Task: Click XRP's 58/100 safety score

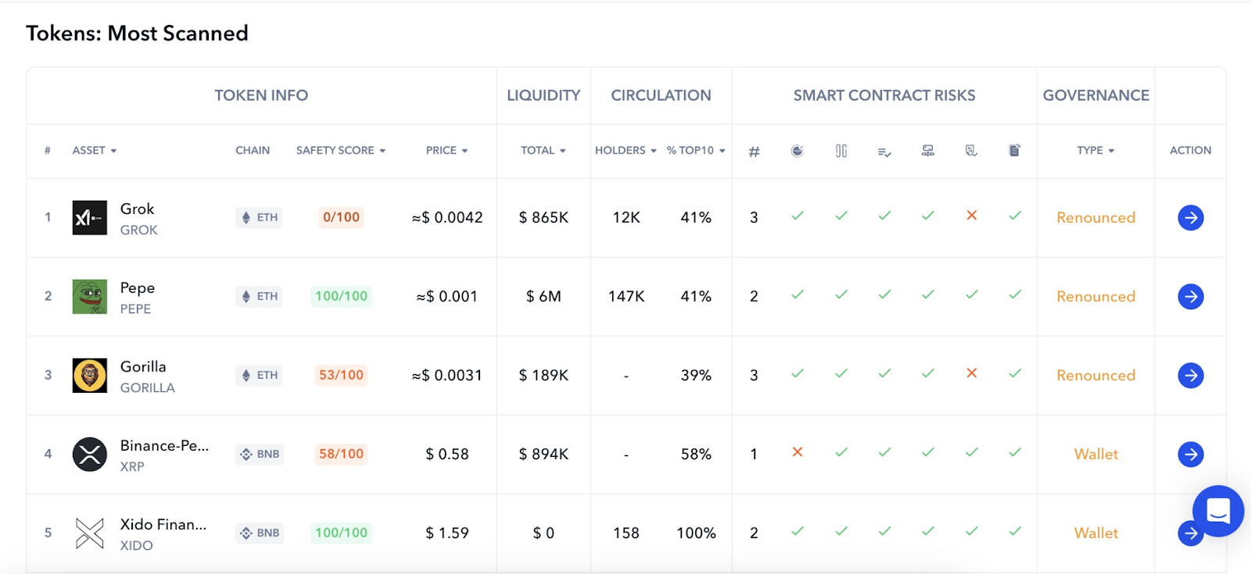Action: tap(341, 455)
